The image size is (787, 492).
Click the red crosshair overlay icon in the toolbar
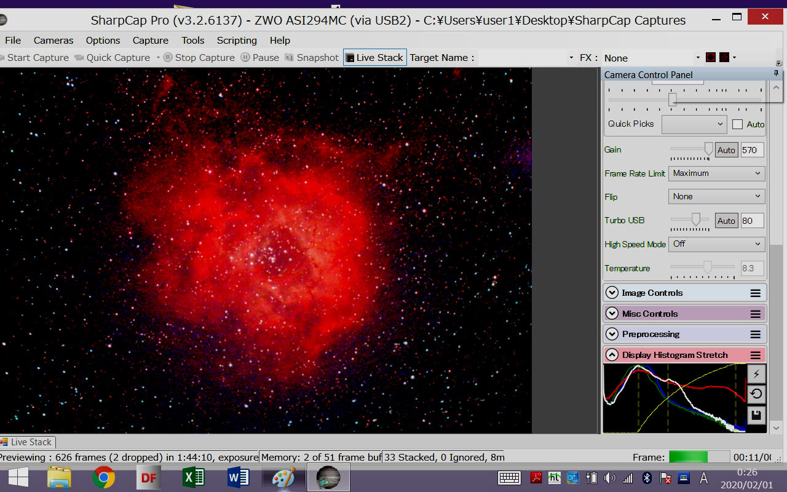tap(724, 57)
